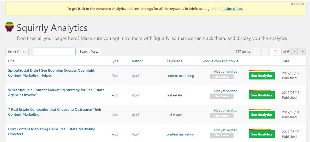
Task: Check now ranking for SproutSocial post
Action: (x=222, y=77)
